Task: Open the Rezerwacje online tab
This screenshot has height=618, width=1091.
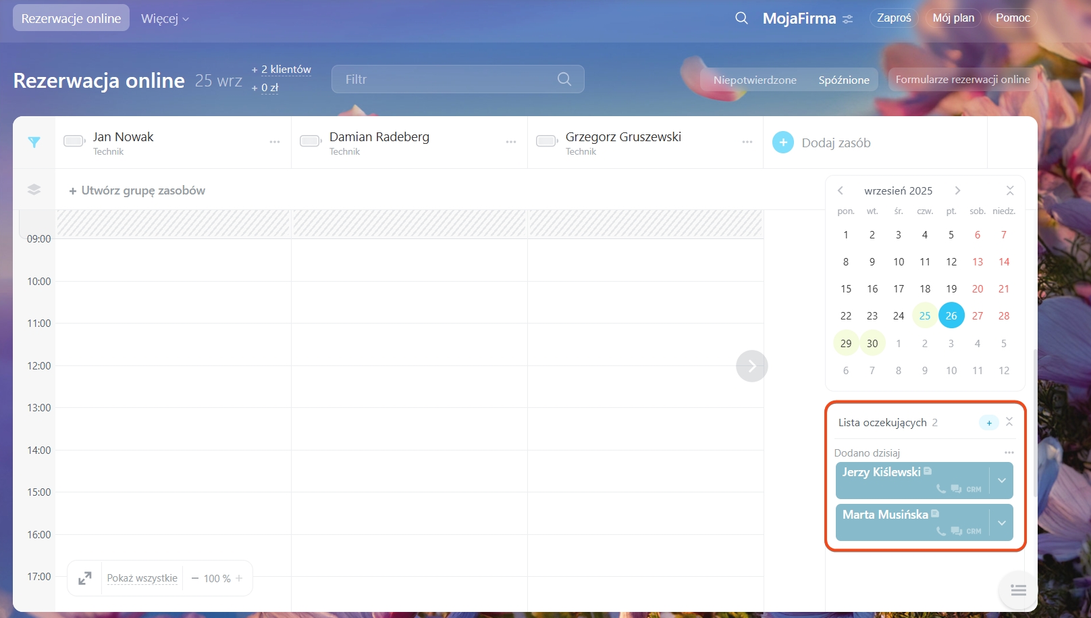Action: 71,18
